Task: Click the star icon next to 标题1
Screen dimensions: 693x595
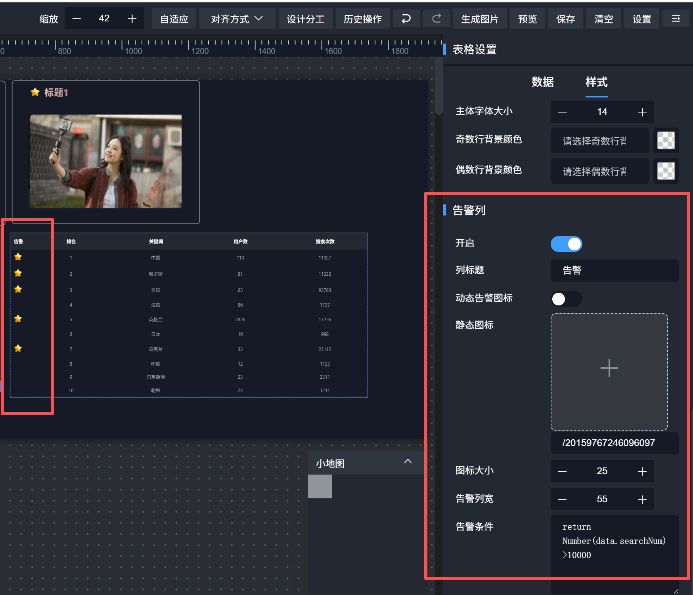Action: click(35, 92)
